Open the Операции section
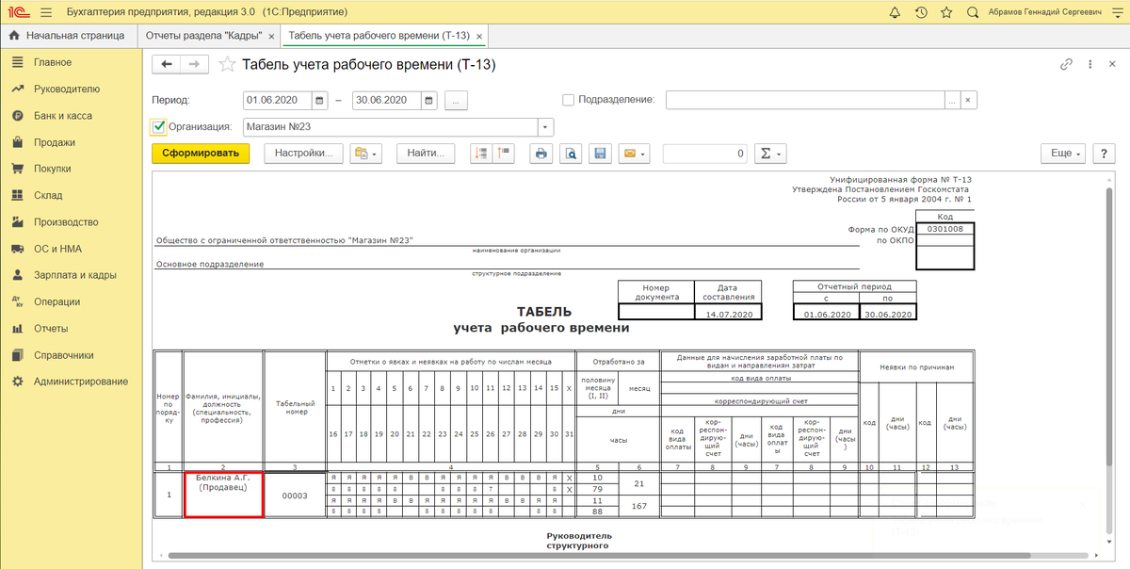The width and height of the screenshot is (1130, 569). (x=71, y=301)
